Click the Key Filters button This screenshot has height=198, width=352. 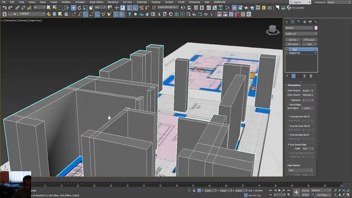pos(323,195)
